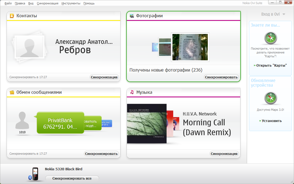Open the Вид menu

click(x=31, y=3)
